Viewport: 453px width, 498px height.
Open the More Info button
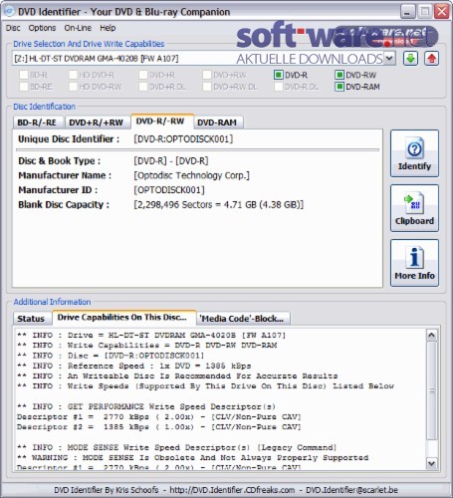414,263
